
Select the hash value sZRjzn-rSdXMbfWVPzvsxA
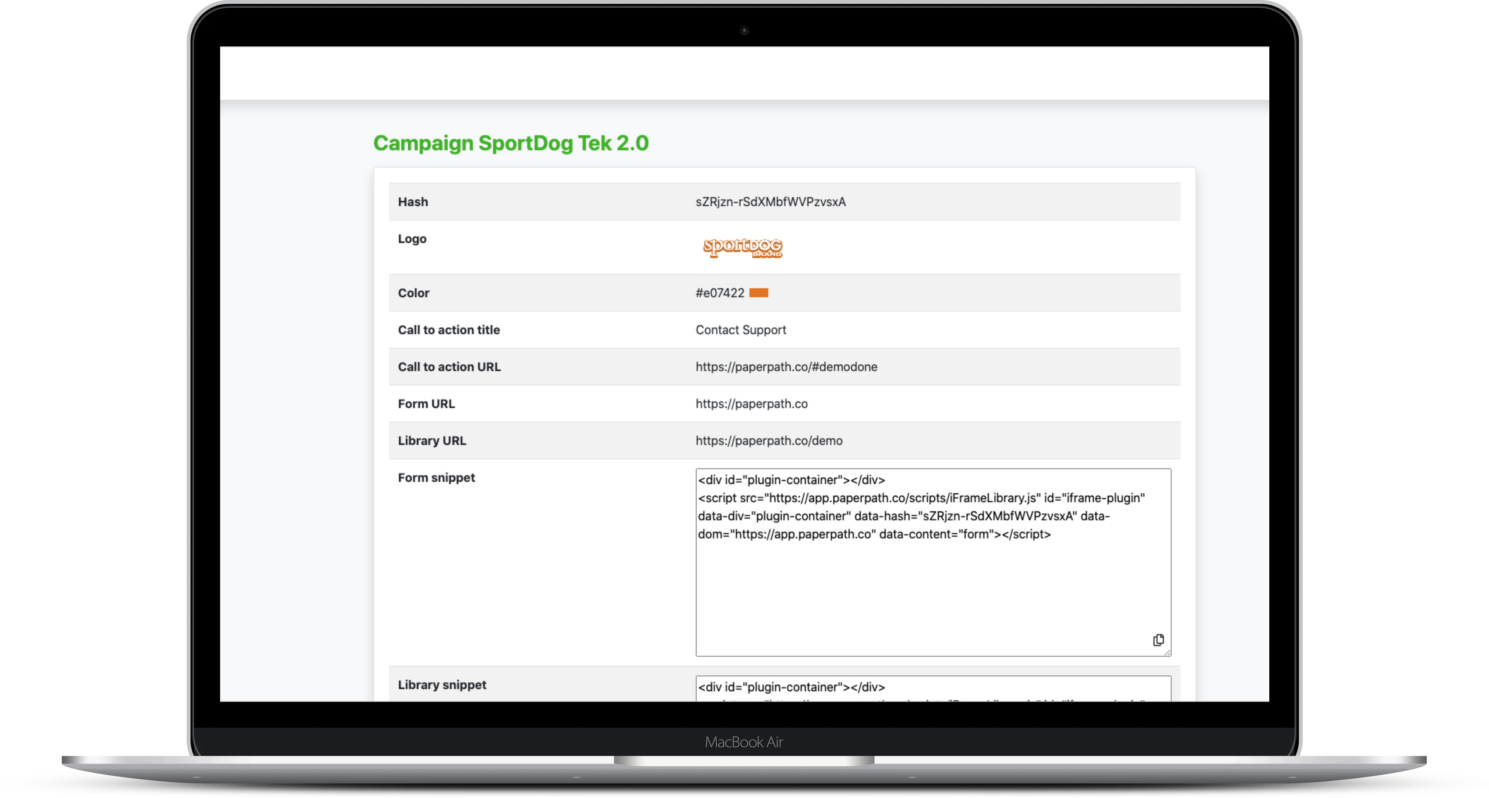[771, 202]
